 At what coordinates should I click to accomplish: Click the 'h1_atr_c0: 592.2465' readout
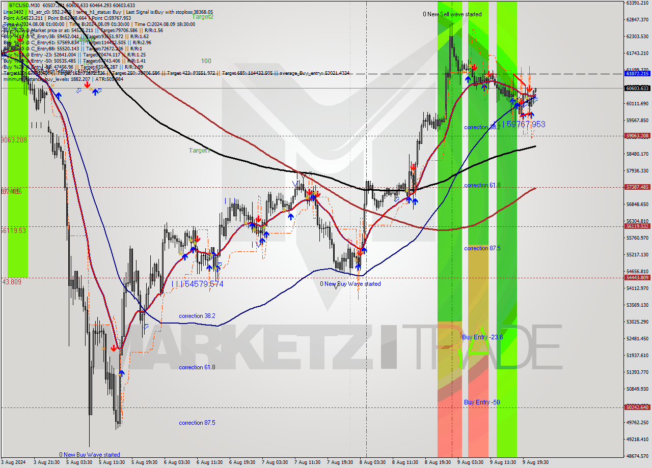coord(50,12)
